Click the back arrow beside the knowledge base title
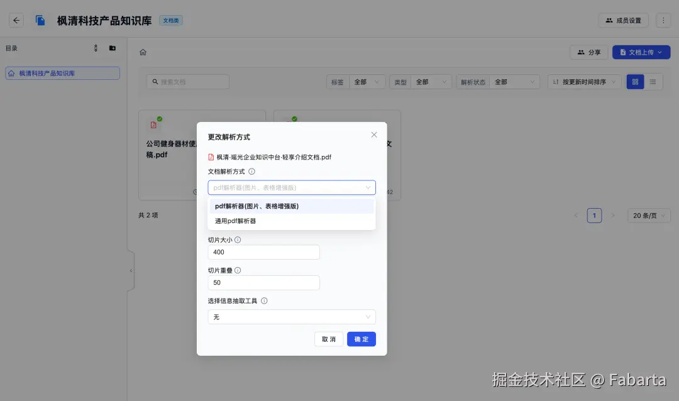The width and height of the screenshot is (679, 401). (16, 19)
